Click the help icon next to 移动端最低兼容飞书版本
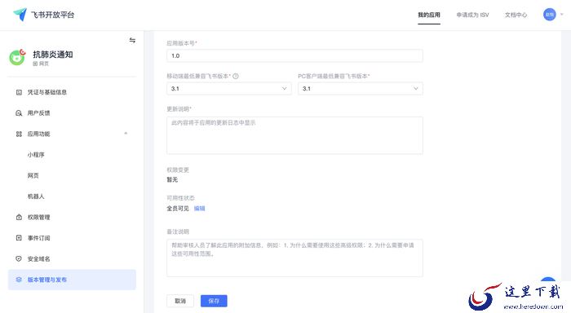571x313 pixels. coord(236,77)
